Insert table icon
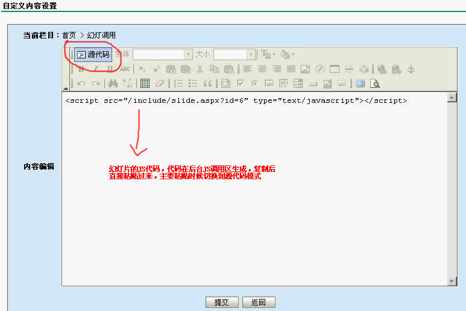 click(335, 69)
